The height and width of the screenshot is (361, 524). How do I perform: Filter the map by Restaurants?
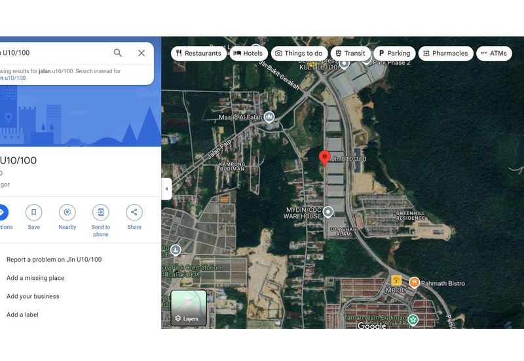coord(198,54)
